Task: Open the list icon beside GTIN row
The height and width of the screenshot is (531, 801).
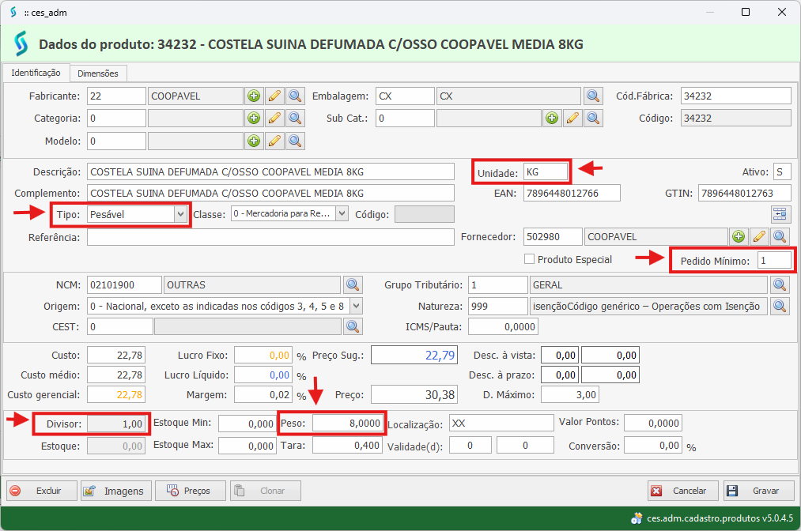Action: [780, 214]
